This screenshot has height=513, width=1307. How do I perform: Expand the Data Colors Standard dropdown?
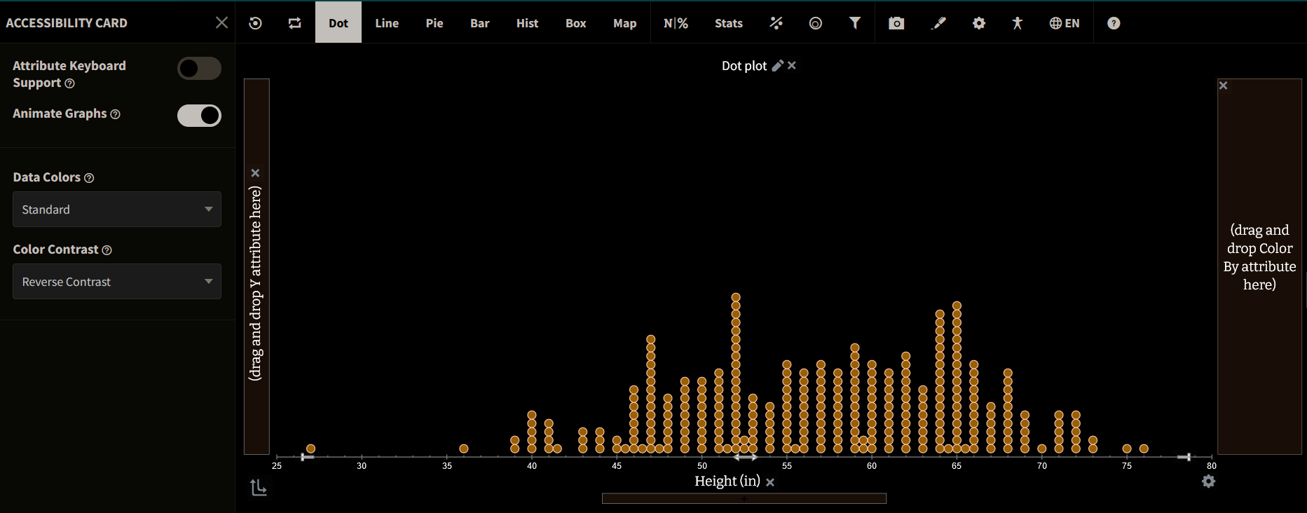pos(117,210)
